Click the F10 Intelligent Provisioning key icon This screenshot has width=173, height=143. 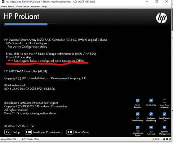click(x=28, y=132)
